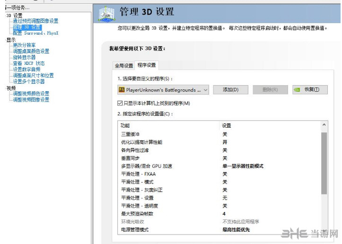Screen dimensions: 342x244
Task: Click the NVIDIA logo on restore button
Action: (297, 90)
